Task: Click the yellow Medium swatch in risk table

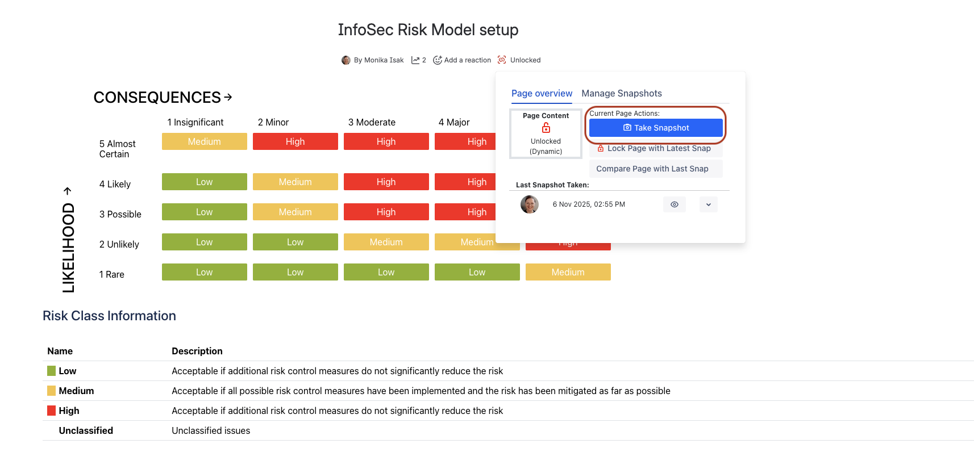Action: [51, 391]
